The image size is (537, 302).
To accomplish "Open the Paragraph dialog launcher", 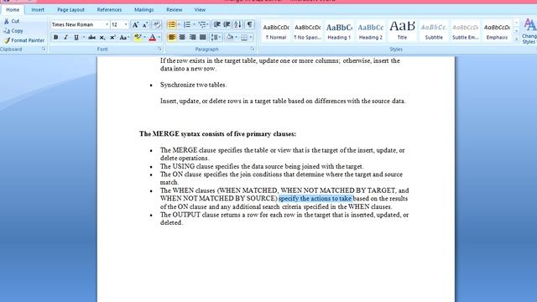I will click(x=253, y=49).
